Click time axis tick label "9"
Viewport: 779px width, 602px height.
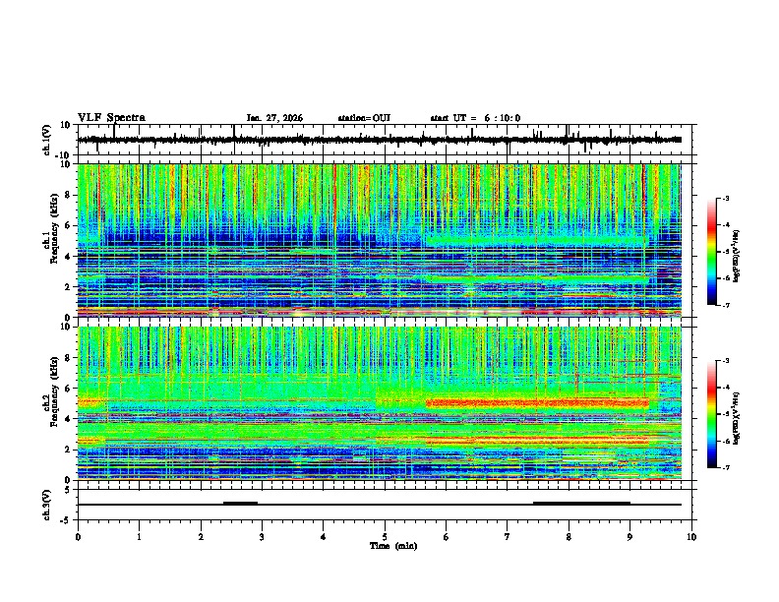coord(629,537)
